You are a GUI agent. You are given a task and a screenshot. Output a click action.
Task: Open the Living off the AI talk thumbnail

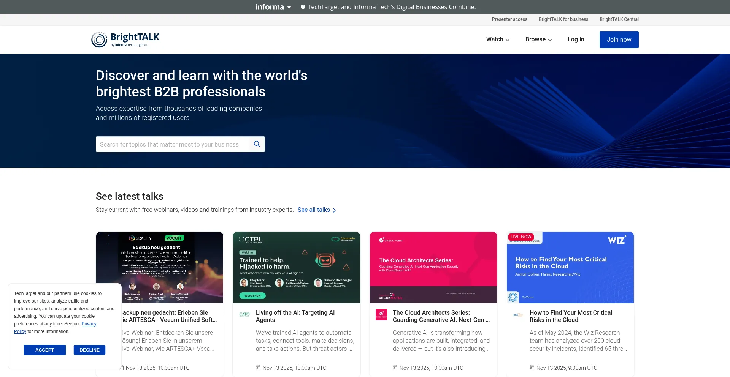(297, 268)
